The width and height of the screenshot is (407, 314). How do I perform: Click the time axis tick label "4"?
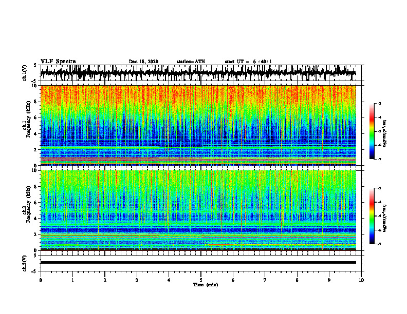(x=169, y=280)
